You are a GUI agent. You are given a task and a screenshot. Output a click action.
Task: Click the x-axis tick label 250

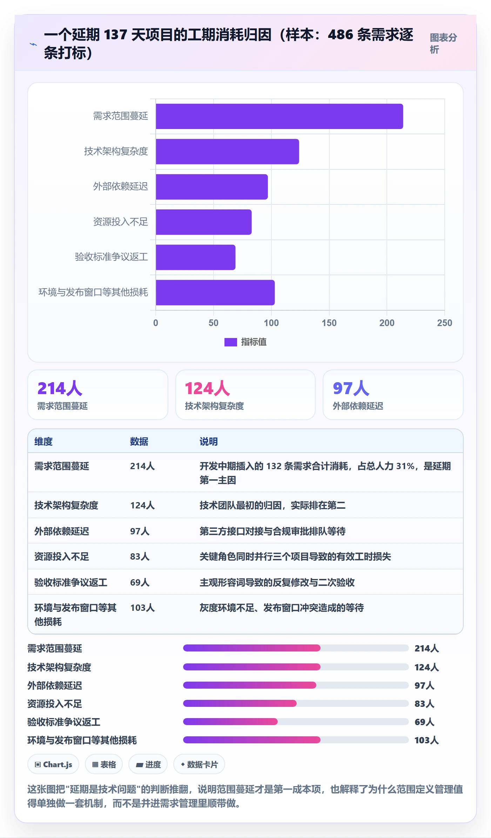(445, 323)
